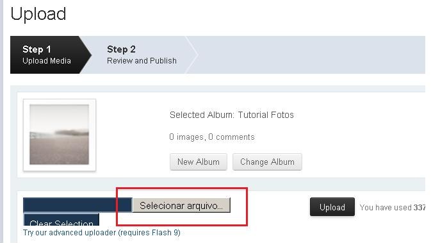The height and width of the screenshot is (243, 440).
Task: Go to Step 2 Review and Publish
Action: [x=142, y=54]
